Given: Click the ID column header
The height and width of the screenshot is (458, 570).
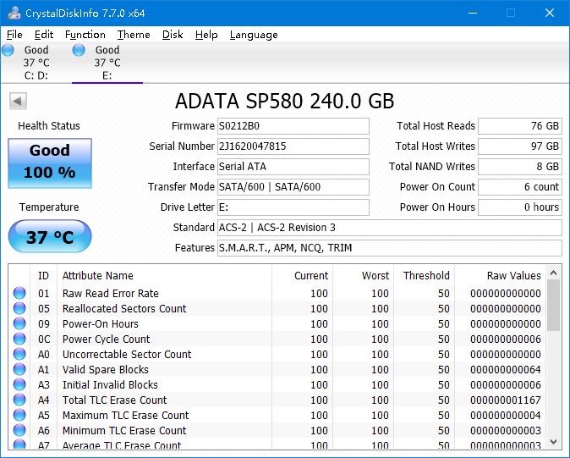Looking at the screenshot, I should (x=43, y=275).
